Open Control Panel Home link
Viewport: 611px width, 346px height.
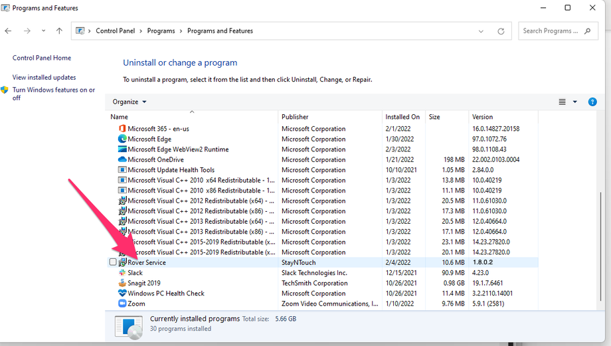pos(42,58)
